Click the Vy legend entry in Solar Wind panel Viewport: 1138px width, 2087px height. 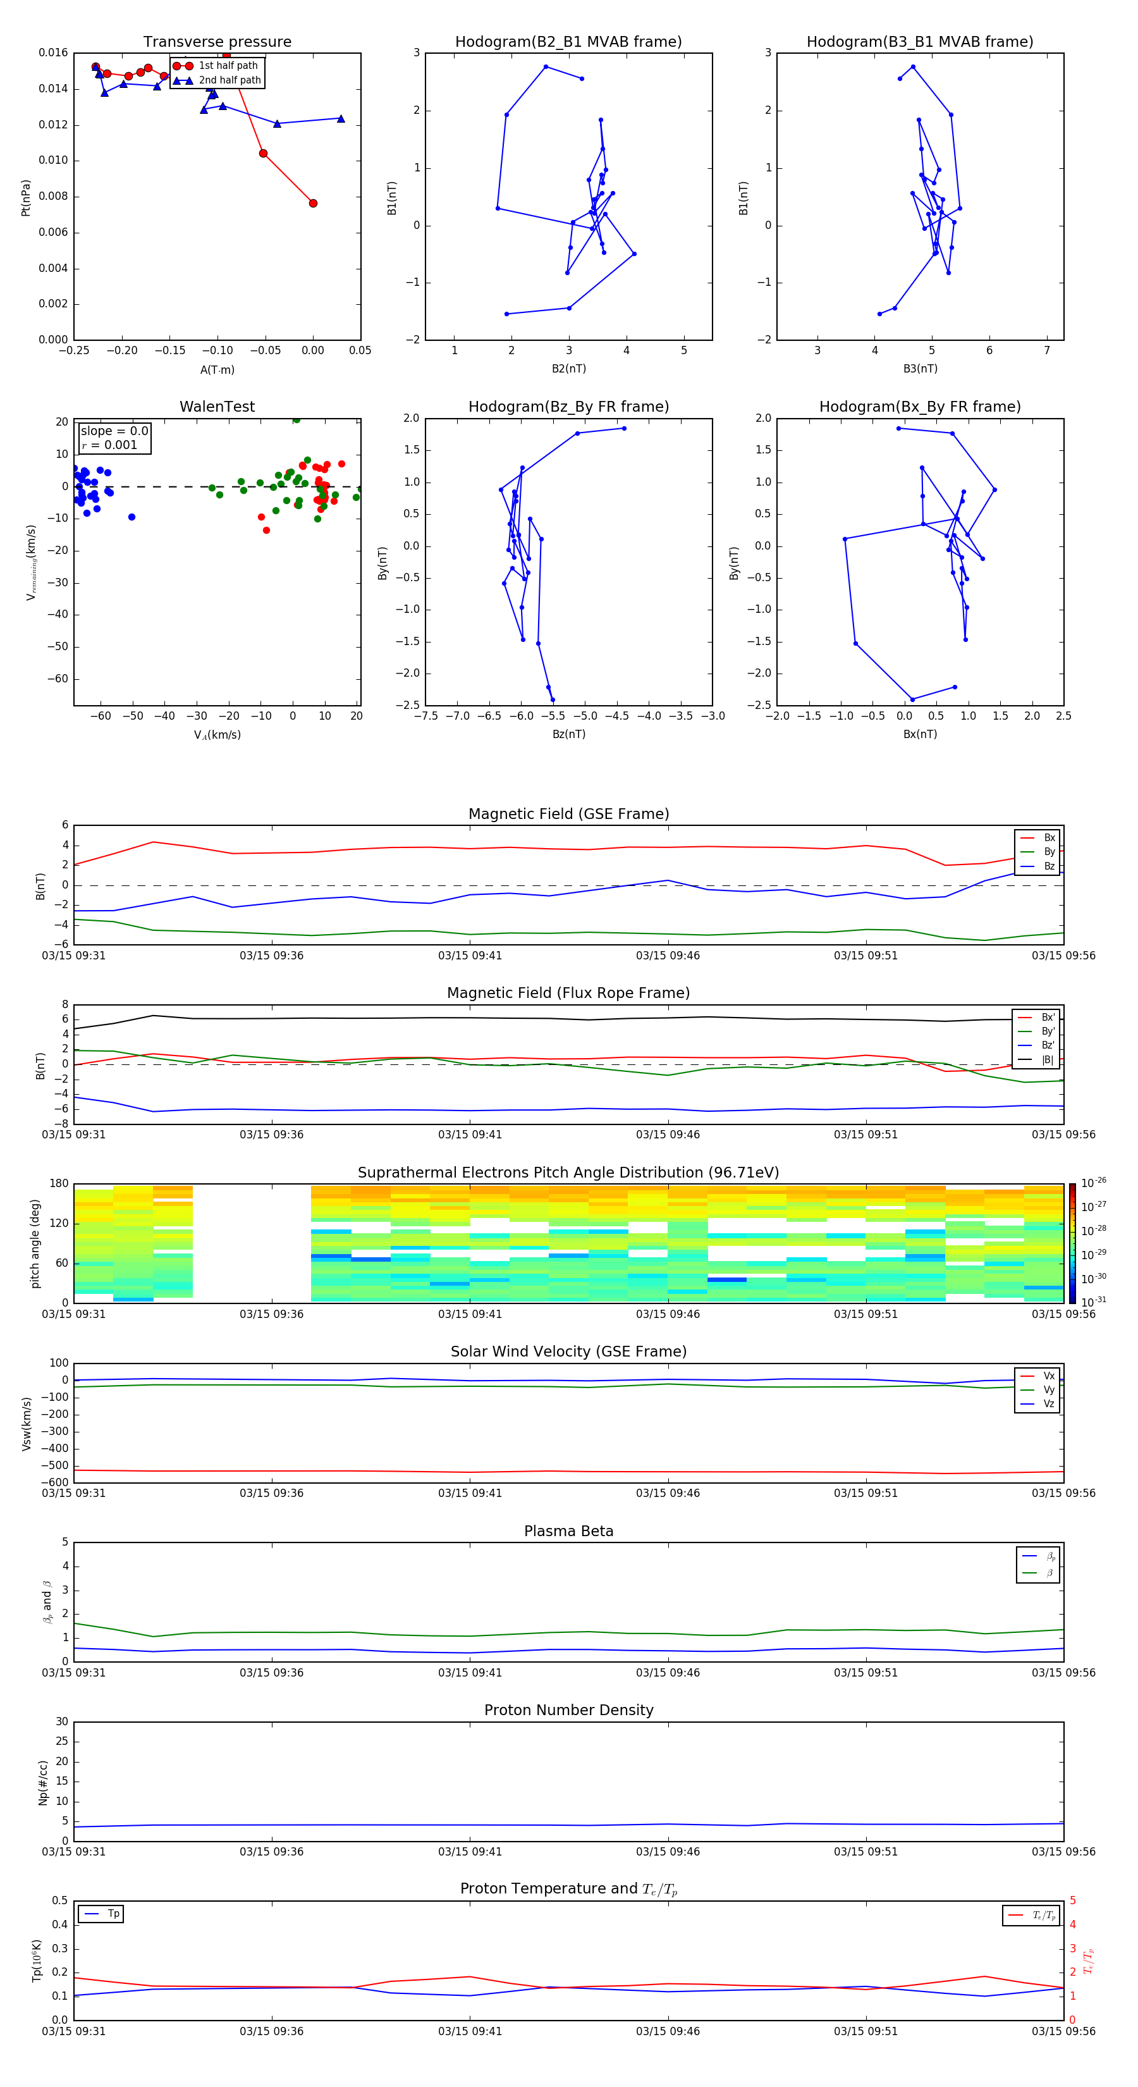[x=1037, y=1389]
